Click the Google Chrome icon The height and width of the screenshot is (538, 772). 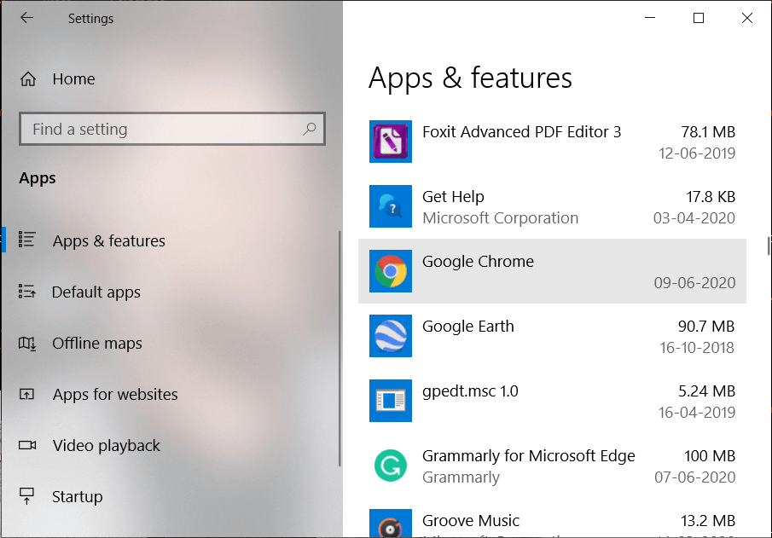tap(390, 271)
